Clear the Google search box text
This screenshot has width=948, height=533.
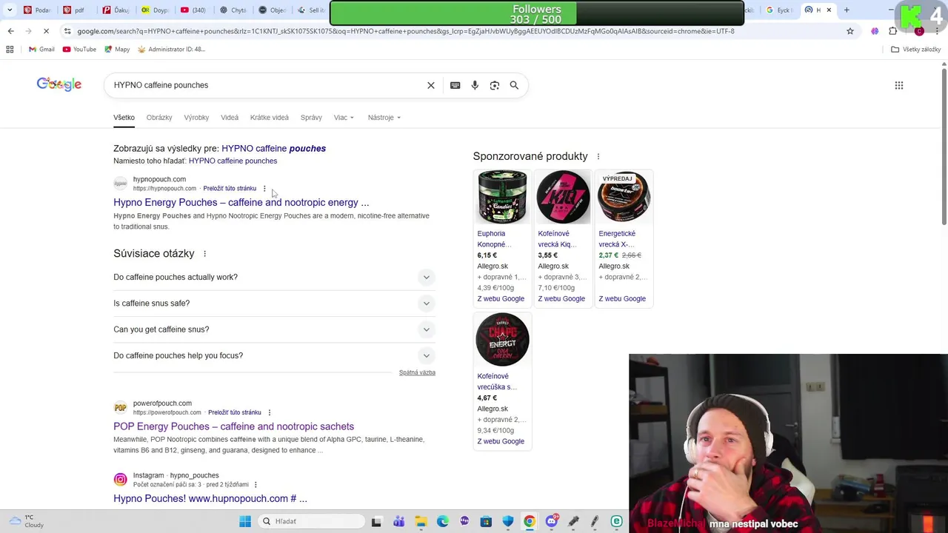coord(431,85)
